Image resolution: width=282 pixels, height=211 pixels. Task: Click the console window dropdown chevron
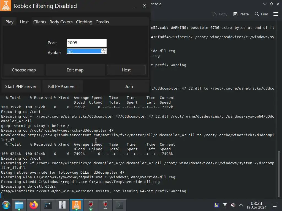(x=265, y=4)
